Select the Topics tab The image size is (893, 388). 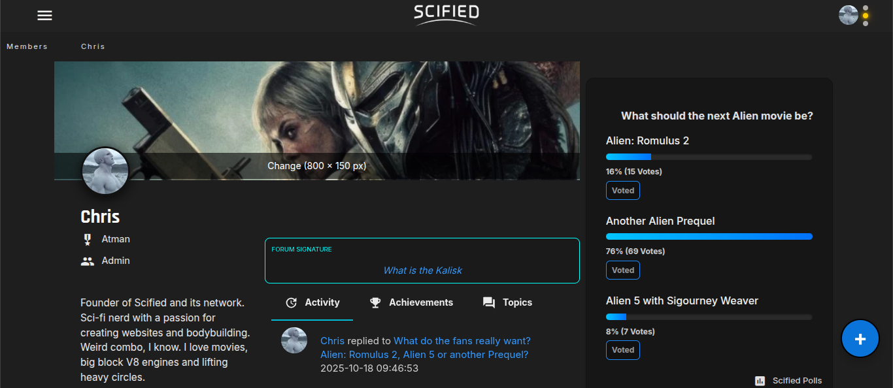(x=507, y=302)
